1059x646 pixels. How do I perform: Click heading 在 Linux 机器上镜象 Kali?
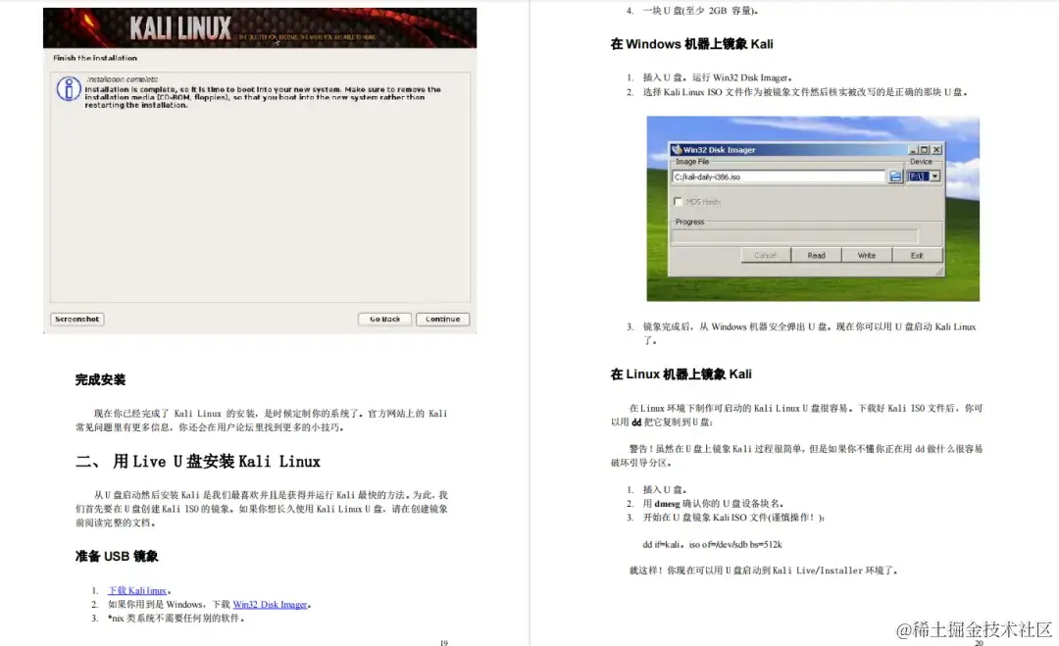681,373
